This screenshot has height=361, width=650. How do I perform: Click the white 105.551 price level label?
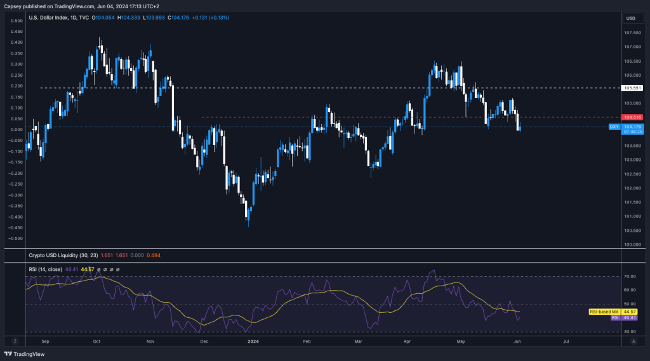tap(632, 88)
